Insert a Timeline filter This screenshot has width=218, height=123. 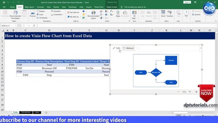170,14
